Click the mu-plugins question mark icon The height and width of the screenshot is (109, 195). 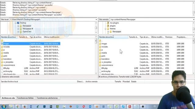click(x=108, y=23)
